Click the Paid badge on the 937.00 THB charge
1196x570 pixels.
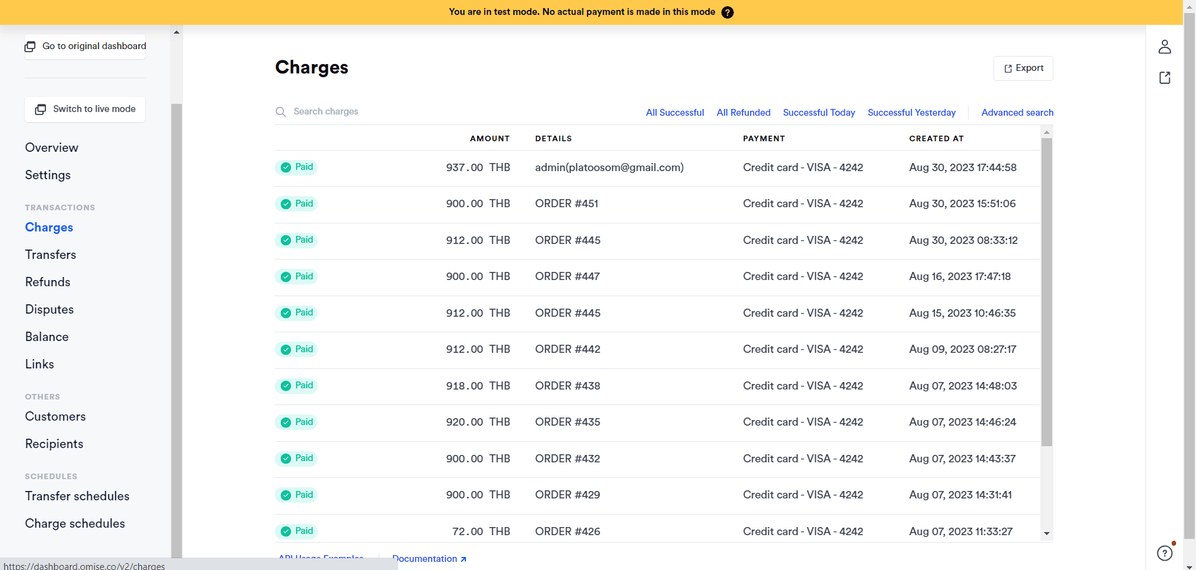point(297,167)
